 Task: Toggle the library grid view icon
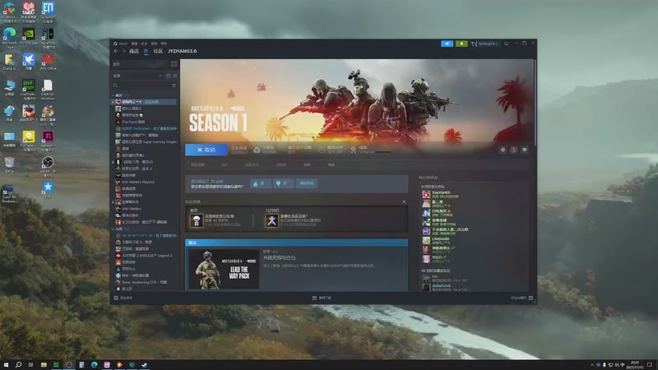(174, 64)
